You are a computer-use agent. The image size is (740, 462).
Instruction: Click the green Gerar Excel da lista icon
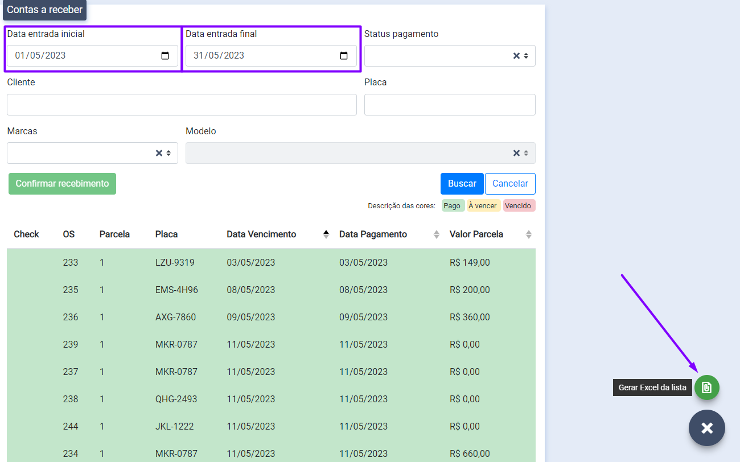(706, 387)
